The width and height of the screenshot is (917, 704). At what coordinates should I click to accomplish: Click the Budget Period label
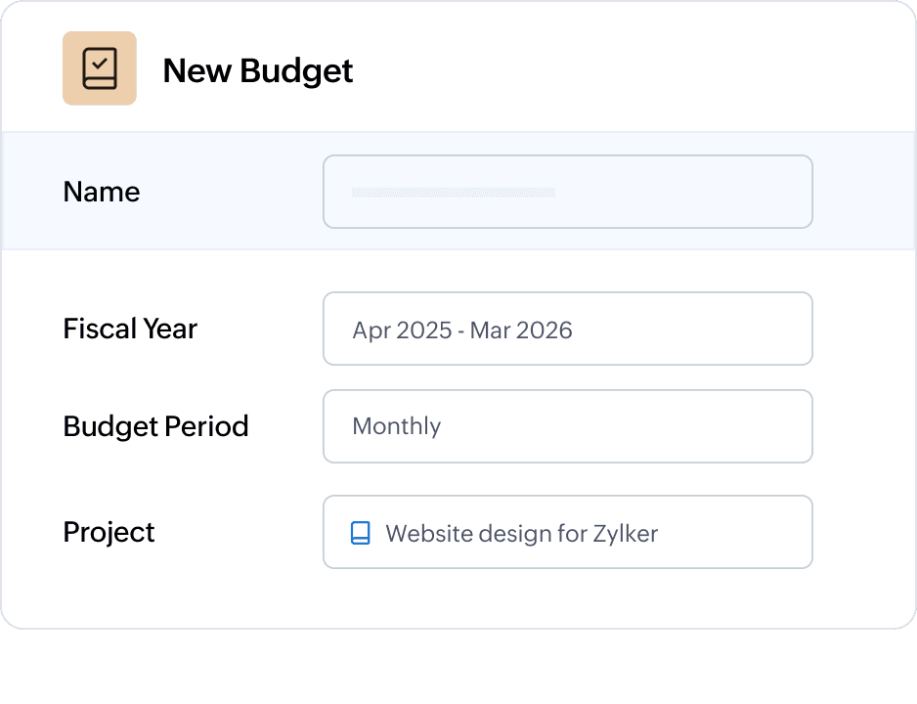click(x=155, y=426)
